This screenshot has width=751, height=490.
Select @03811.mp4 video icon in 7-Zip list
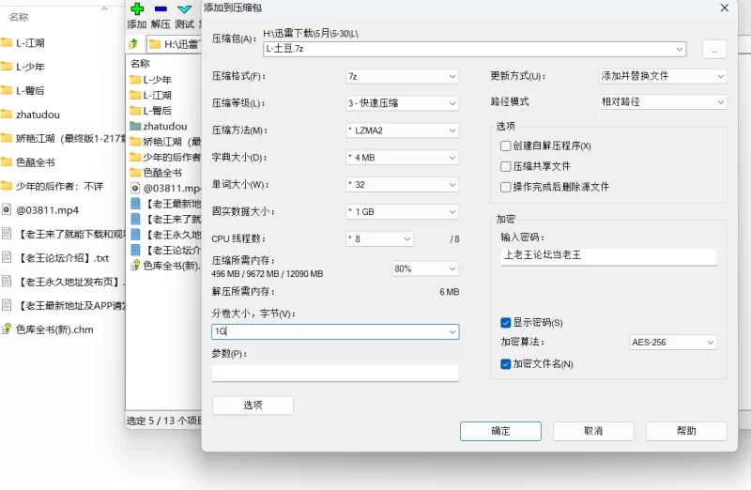click(x=135, y=188)
